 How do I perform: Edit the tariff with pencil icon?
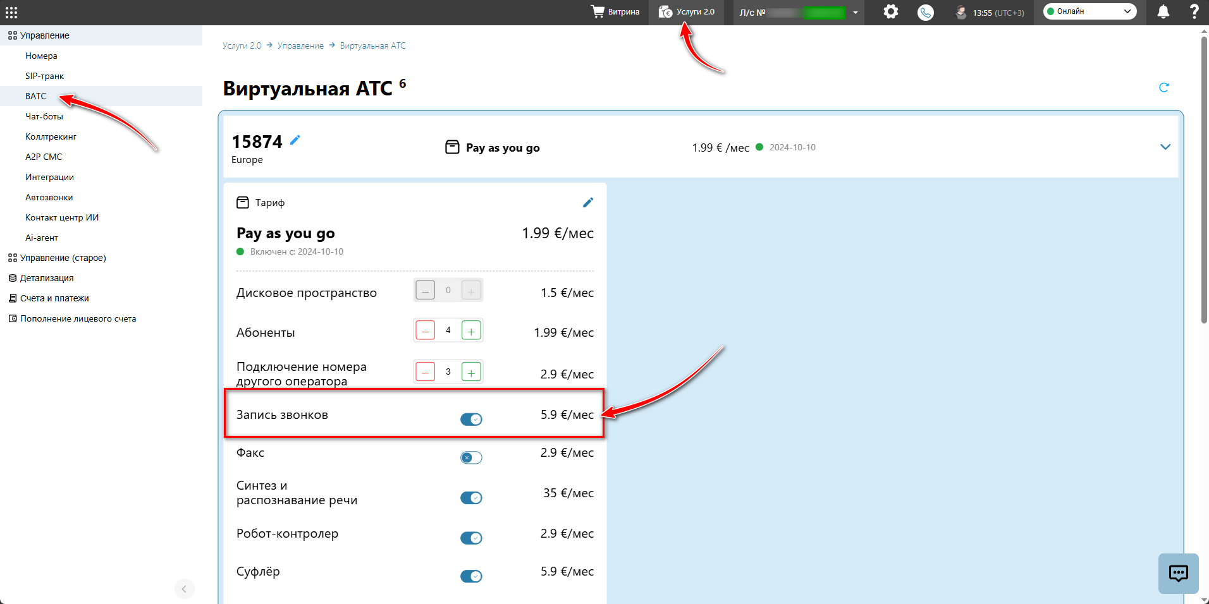coord(588,202)
